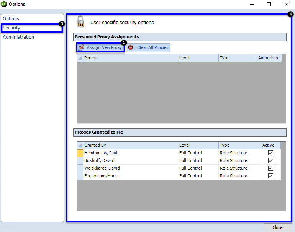Screen dimensions: 295x232
Task: Sort assignments by Level column header
Action: tap(198, 58)
